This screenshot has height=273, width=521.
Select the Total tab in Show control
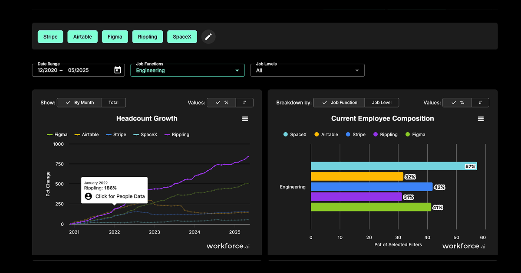[113, 103]
